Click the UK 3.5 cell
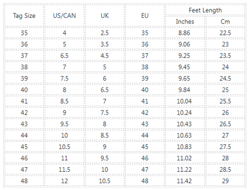250x190 pixels. tap(105, 44)
